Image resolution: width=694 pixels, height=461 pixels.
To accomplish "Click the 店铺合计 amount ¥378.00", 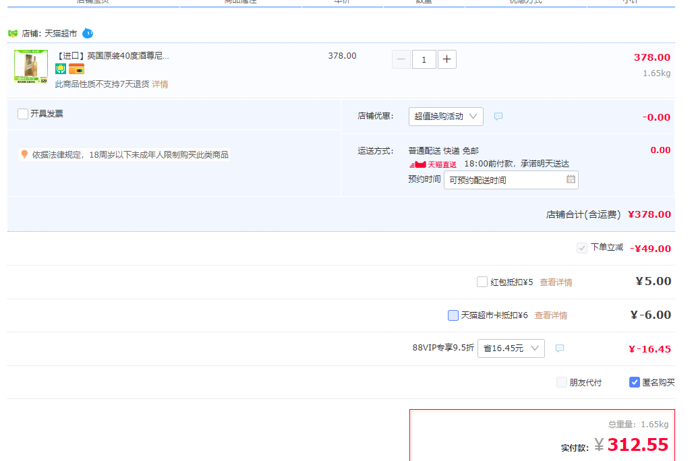I will point(649,214).
